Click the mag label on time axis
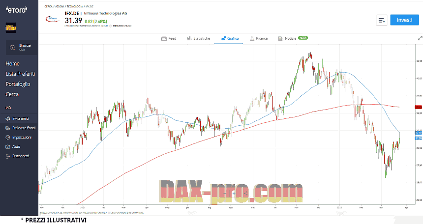The image size is (423, 224). tap(167, 208)
